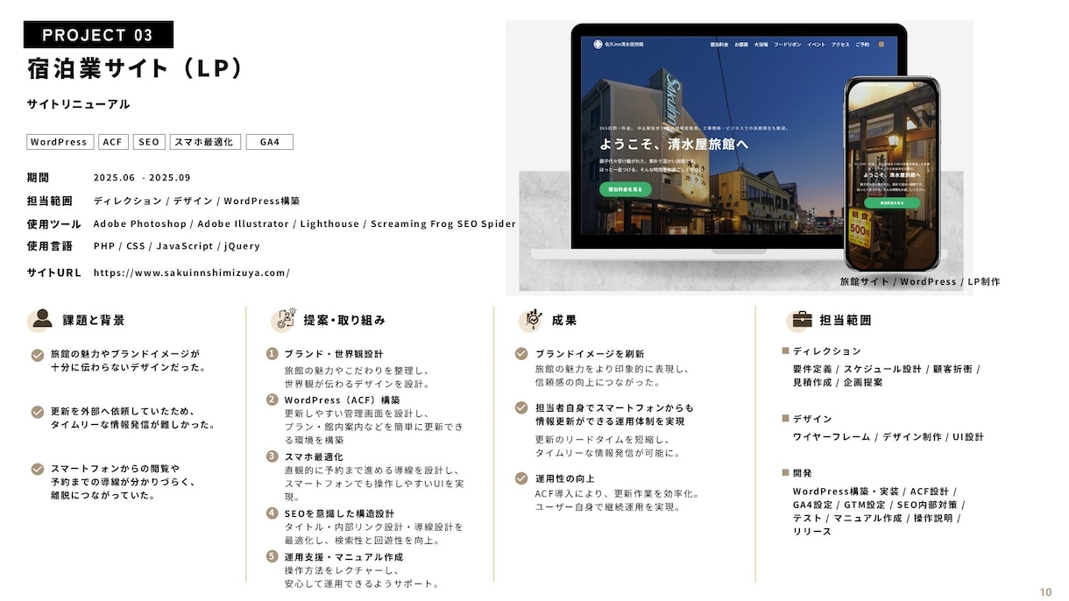Image resolution: width=1069 pixels, height=601 pixels.
Task: Click PHP / CSS / JavaScript / jQuery text
Action: 177,246
